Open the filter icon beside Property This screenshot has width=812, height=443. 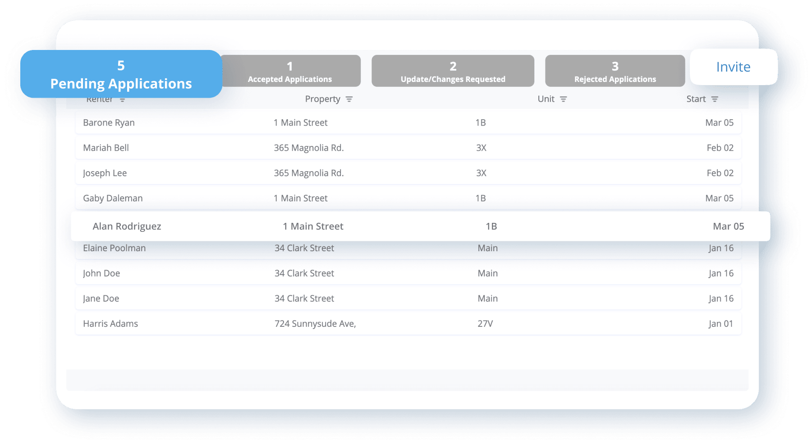(349, 99)
